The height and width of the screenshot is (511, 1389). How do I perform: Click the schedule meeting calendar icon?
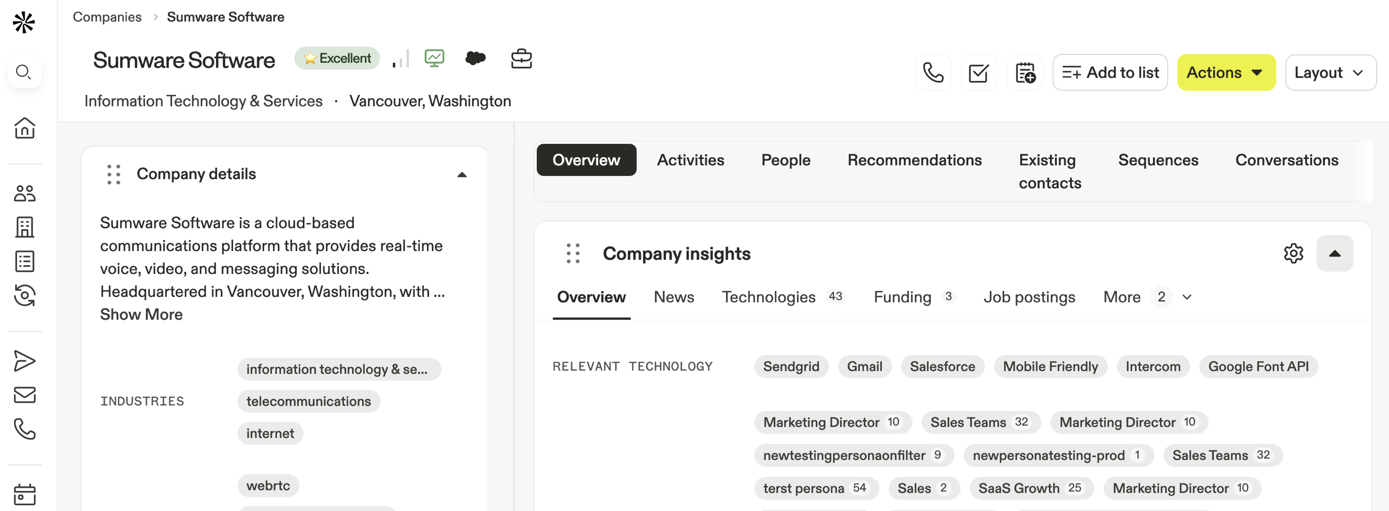pos(1025,73)
